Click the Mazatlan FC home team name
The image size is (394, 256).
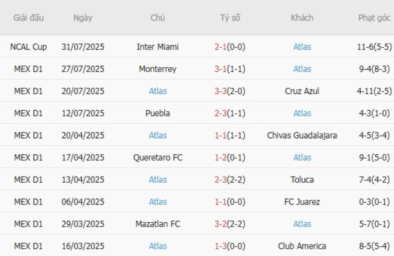click(x=158, y=224)
